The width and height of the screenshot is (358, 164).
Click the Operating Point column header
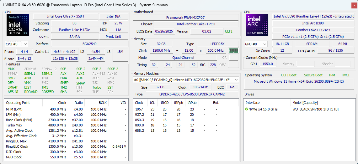coord(23,103)
